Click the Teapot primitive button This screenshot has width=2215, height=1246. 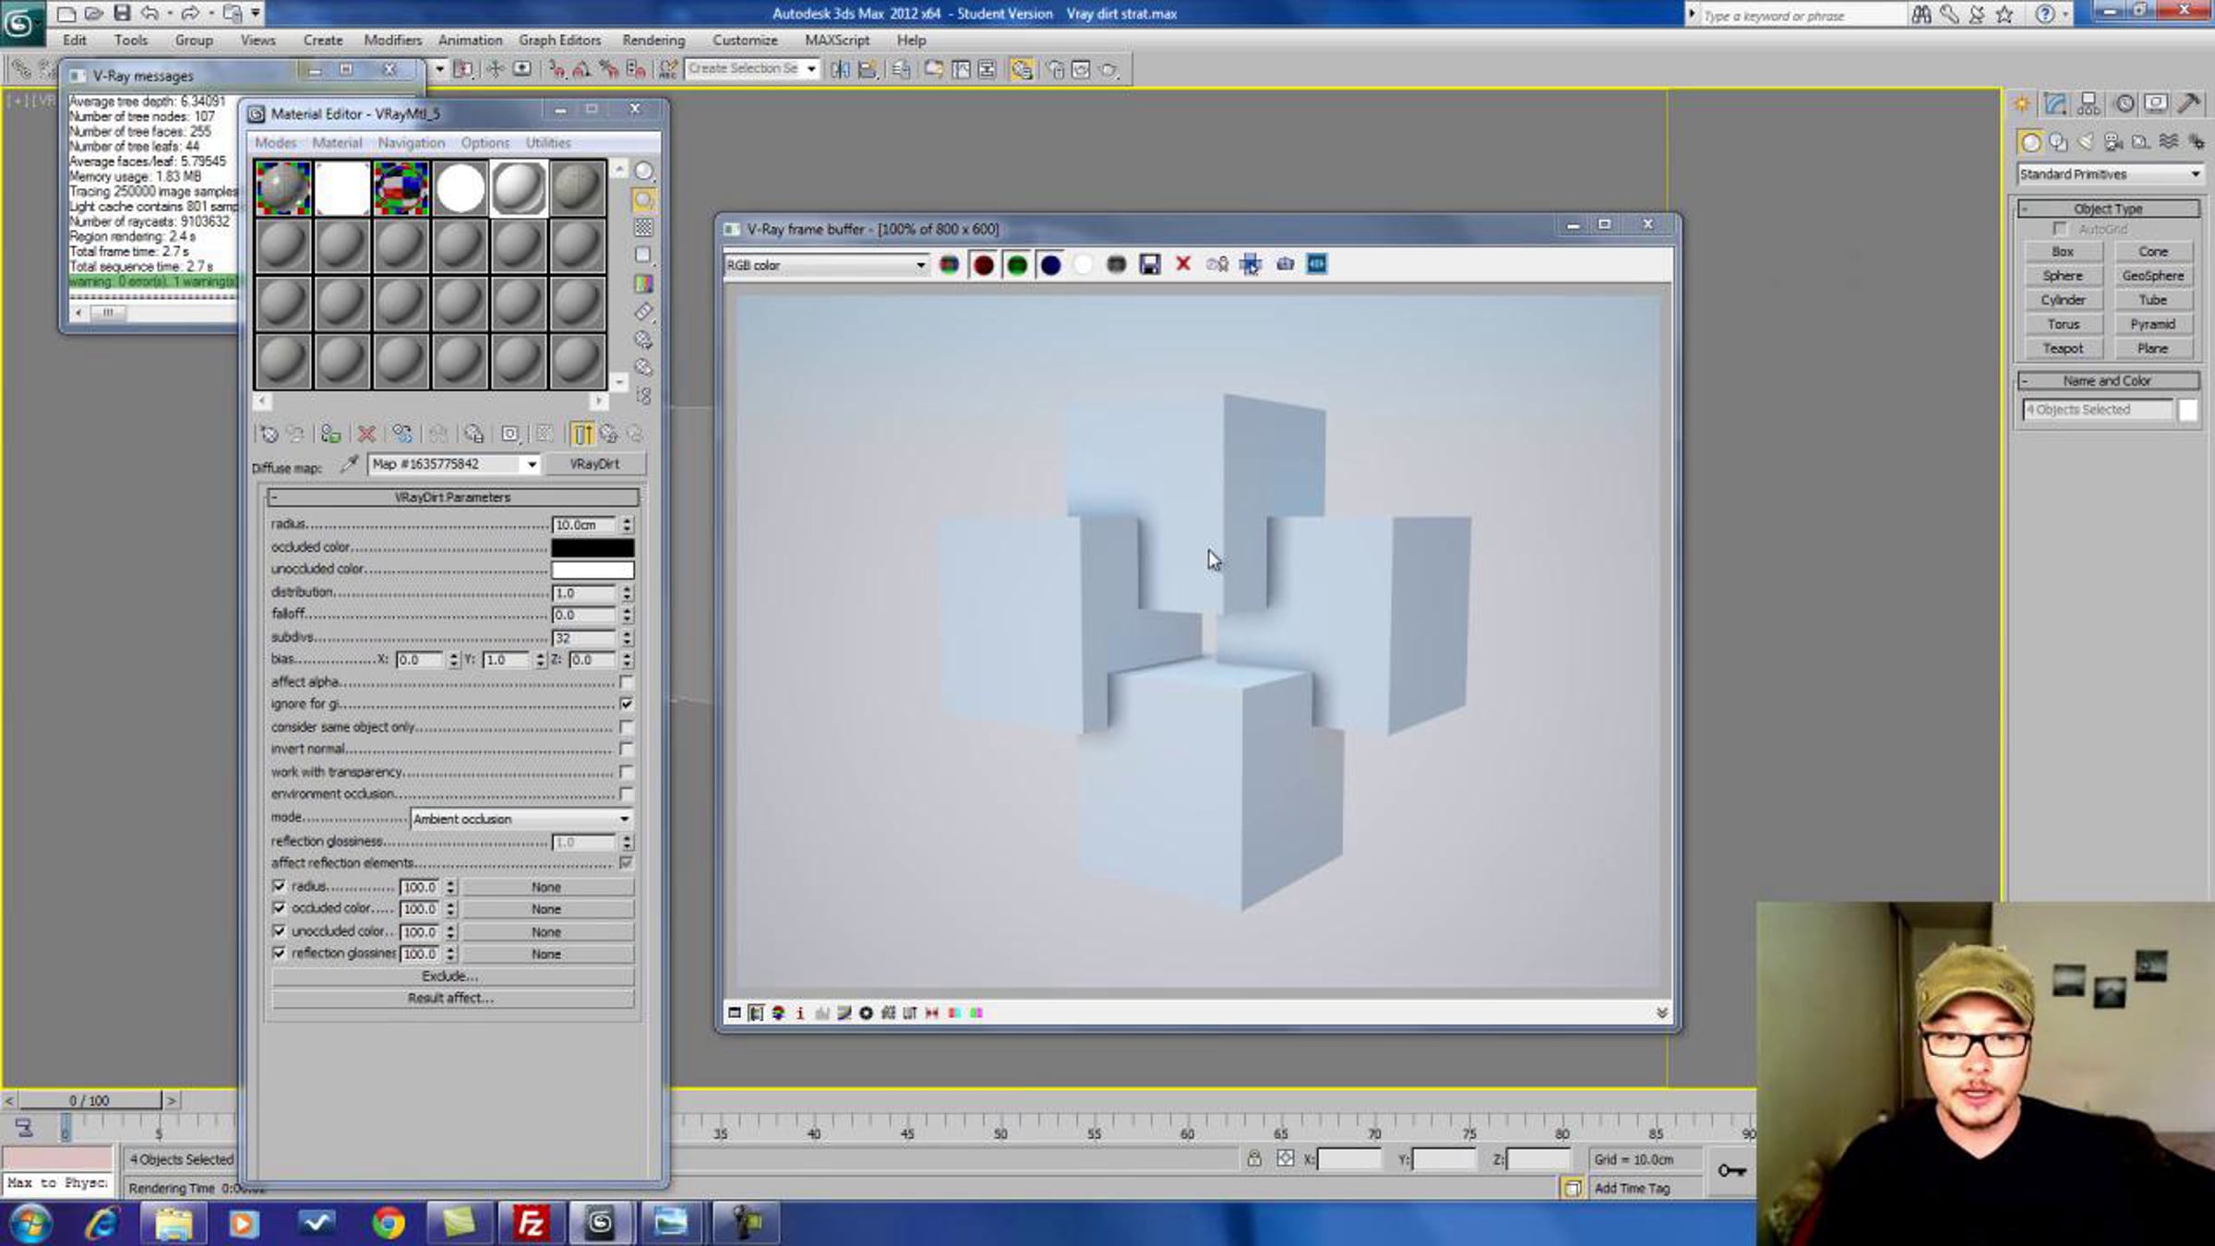(2063, 349)
